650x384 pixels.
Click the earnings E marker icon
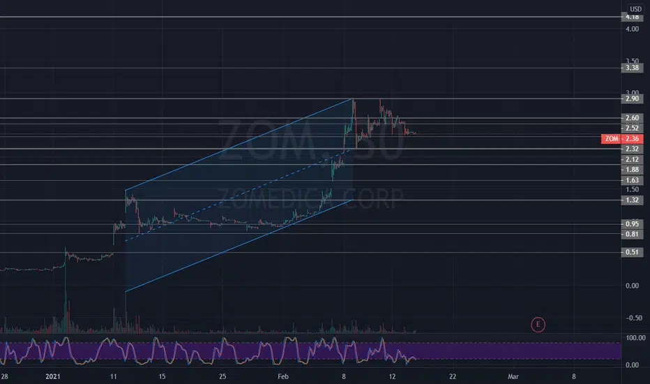tap(538, 325)
